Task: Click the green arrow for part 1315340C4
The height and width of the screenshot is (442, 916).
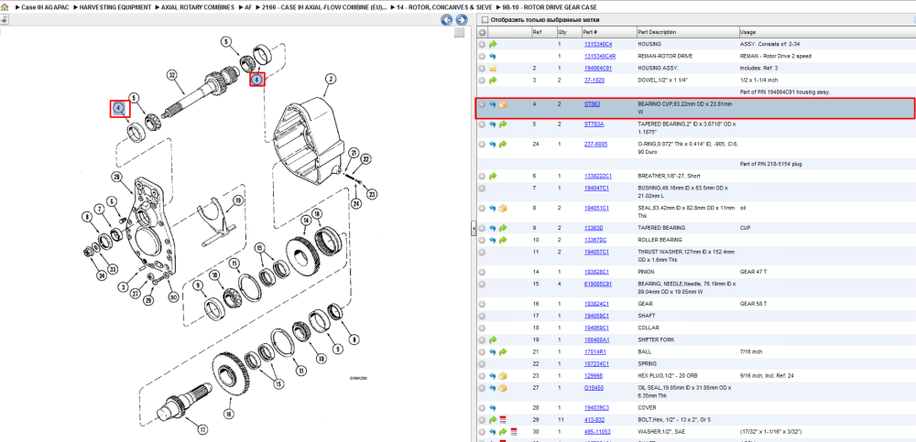Action: 493,44
